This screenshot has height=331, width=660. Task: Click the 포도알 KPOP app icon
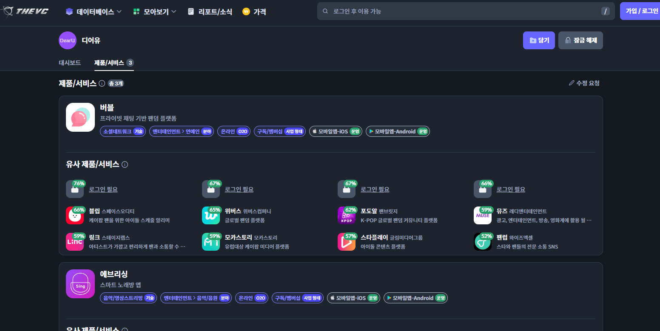[347, 215]
